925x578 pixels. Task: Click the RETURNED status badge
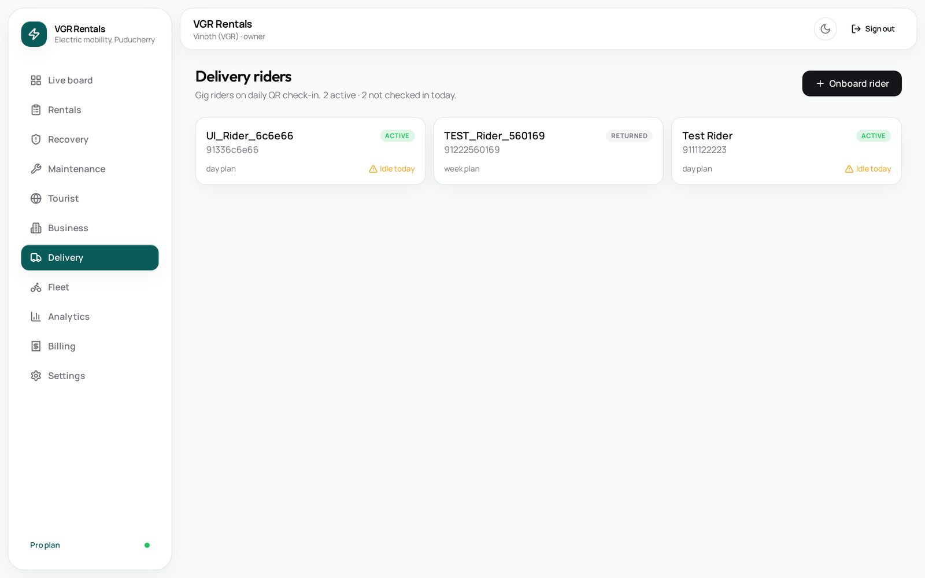pyautogui.click(x=629, y=136)
